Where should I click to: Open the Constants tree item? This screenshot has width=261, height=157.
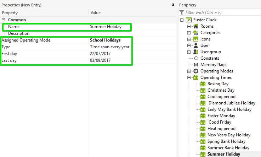click(x=210, y=58)
